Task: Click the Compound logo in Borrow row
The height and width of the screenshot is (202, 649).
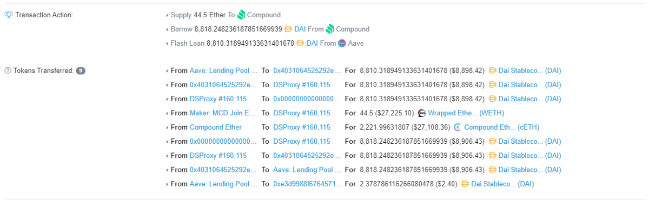Action: coord(330,29)
